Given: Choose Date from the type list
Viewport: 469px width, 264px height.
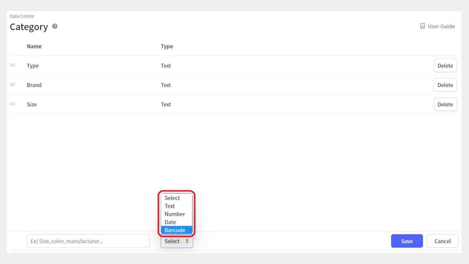Looking at the screenshot, I should 170,222.
